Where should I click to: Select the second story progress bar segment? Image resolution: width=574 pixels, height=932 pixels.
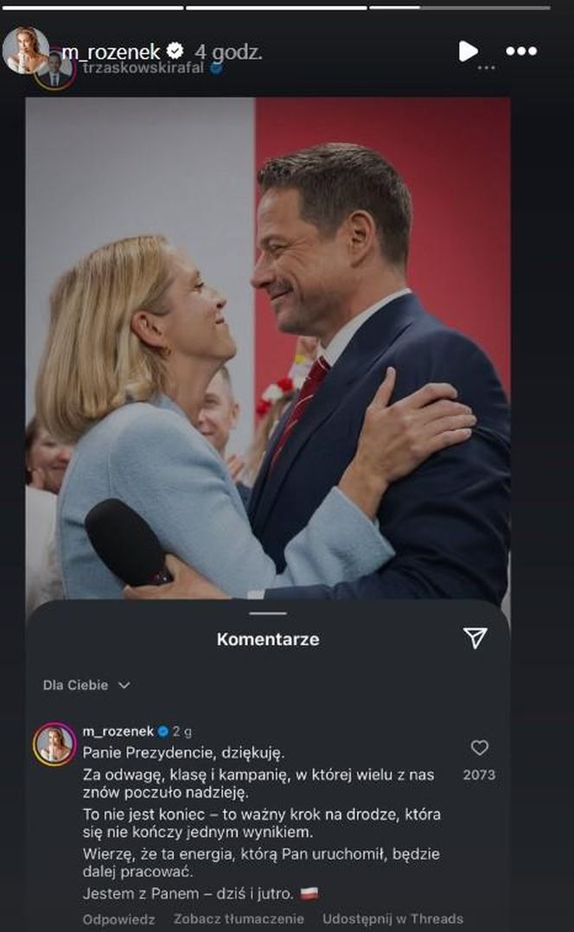(277, 7)
